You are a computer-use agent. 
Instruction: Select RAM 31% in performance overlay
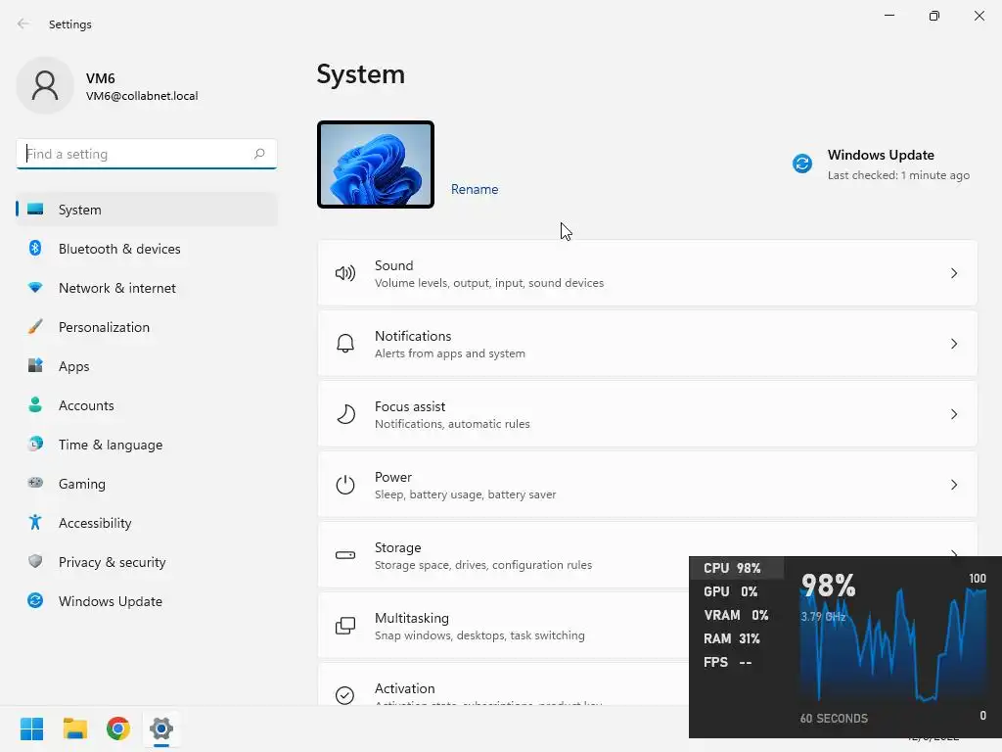[737, 638]
